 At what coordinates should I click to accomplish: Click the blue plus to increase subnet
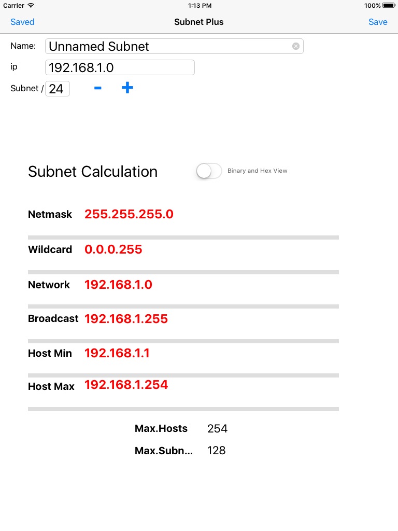click(x=127, y=88)
